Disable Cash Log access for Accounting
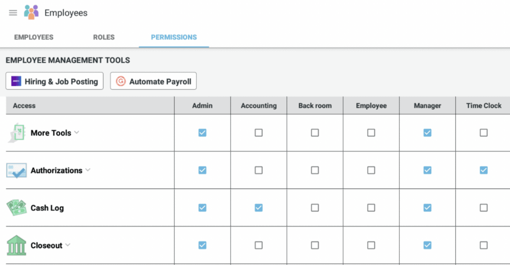The height and width of the screenshot is (265, 510). click(x=258, y=208)
